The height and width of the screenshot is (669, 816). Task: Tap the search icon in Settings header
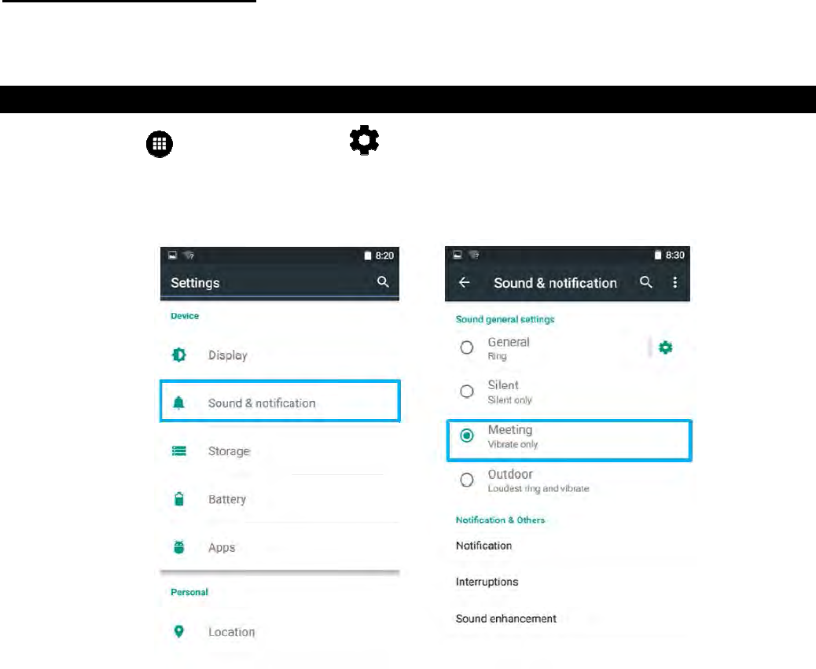tap(383, 282)
